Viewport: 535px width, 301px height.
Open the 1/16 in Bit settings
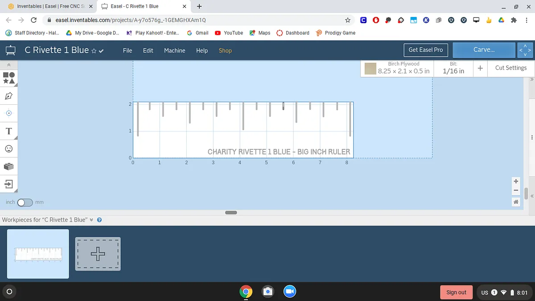point(453,68)
